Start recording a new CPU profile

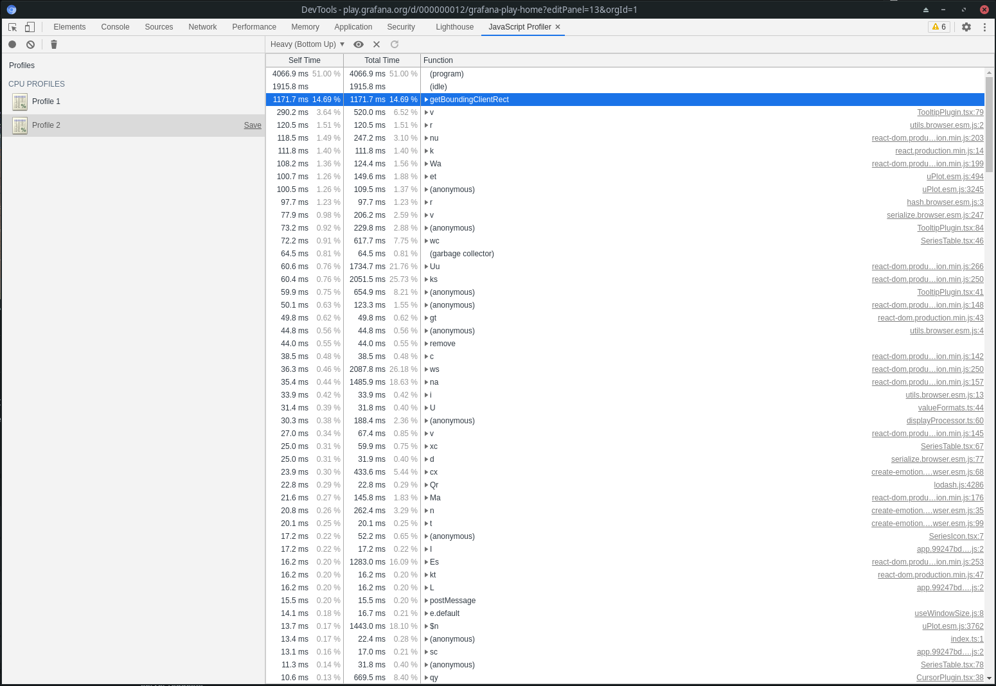pyautogui.click(x=12, y=44)
